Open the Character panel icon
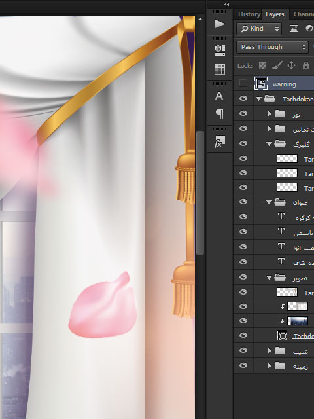Viewport: 314px width, 419px height. click(x=220, y=96)
